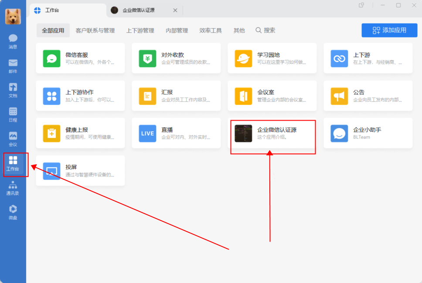Open 微盘 drive in sidebar
This screenshot has height=283, width=422.
[13, 212]
